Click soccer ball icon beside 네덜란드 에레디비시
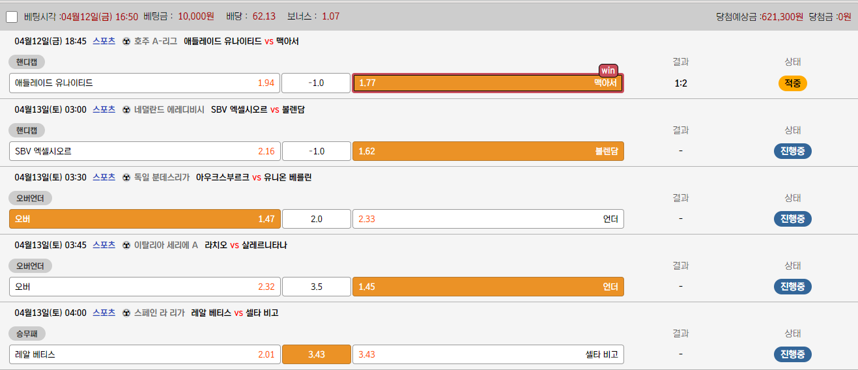 pyautogui.click(x=126, y=109)
